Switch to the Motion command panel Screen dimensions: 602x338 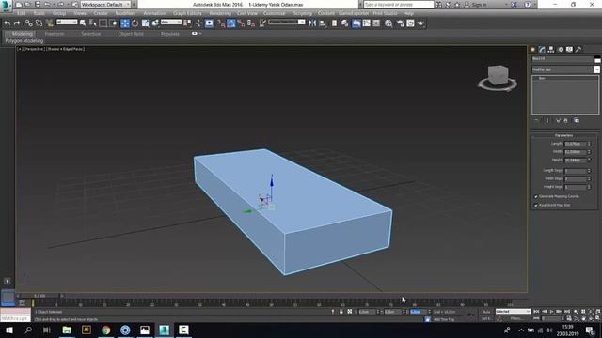pos(561,50)
